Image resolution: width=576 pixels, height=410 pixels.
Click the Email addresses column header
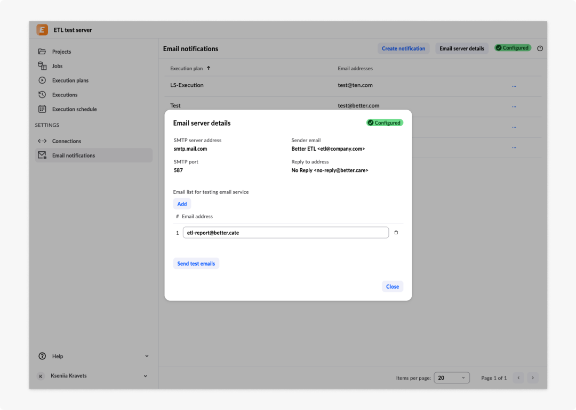click(x=355, y=68)
